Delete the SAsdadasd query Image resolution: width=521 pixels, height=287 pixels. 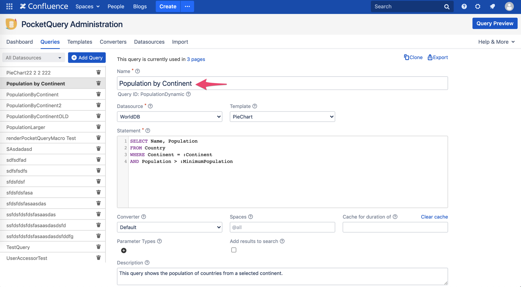(98, 149)
